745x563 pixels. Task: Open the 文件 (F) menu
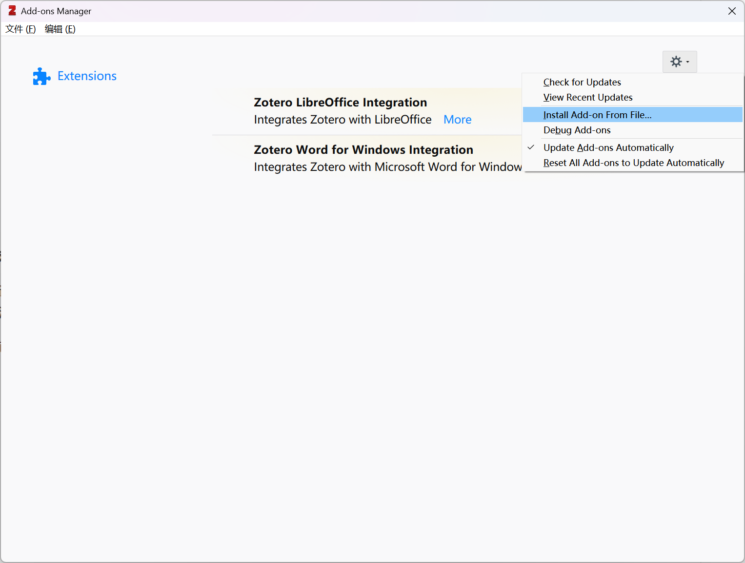(x=20, y=29)
